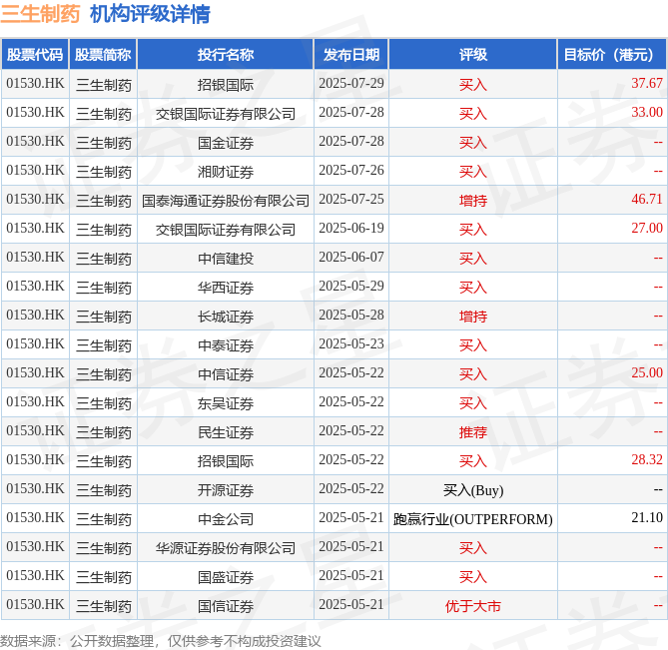Click date 2025-05-28
The height and width of the screenshot is (650, 668).
[x=351, y=315]
